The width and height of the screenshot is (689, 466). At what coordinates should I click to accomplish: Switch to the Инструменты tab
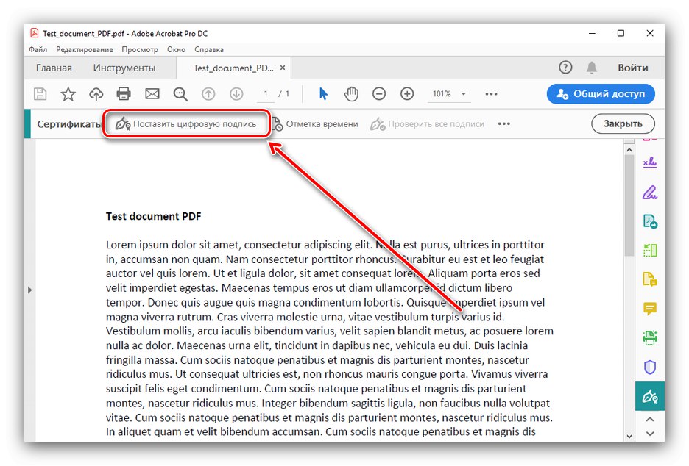(x=124, y=68)
